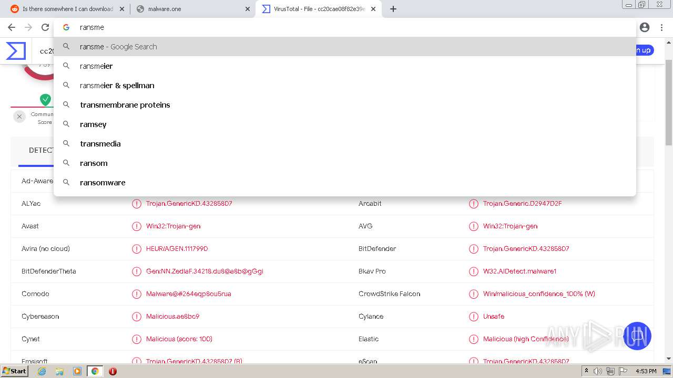Show hidden tray icons arrow
Image resolution: width=673 pixels, height=378 pixels.
(x=586, y=371)
